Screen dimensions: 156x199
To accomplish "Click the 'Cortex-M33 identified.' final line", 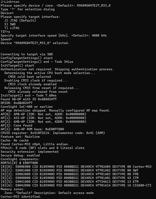I will coord(21,197).
